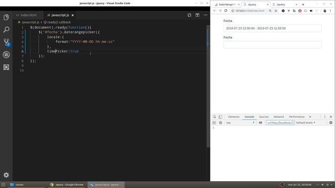The height and width of the screenshot is (188, 335).
Task: Open the Debug view in activity bar
Action: tap(6, 54)
